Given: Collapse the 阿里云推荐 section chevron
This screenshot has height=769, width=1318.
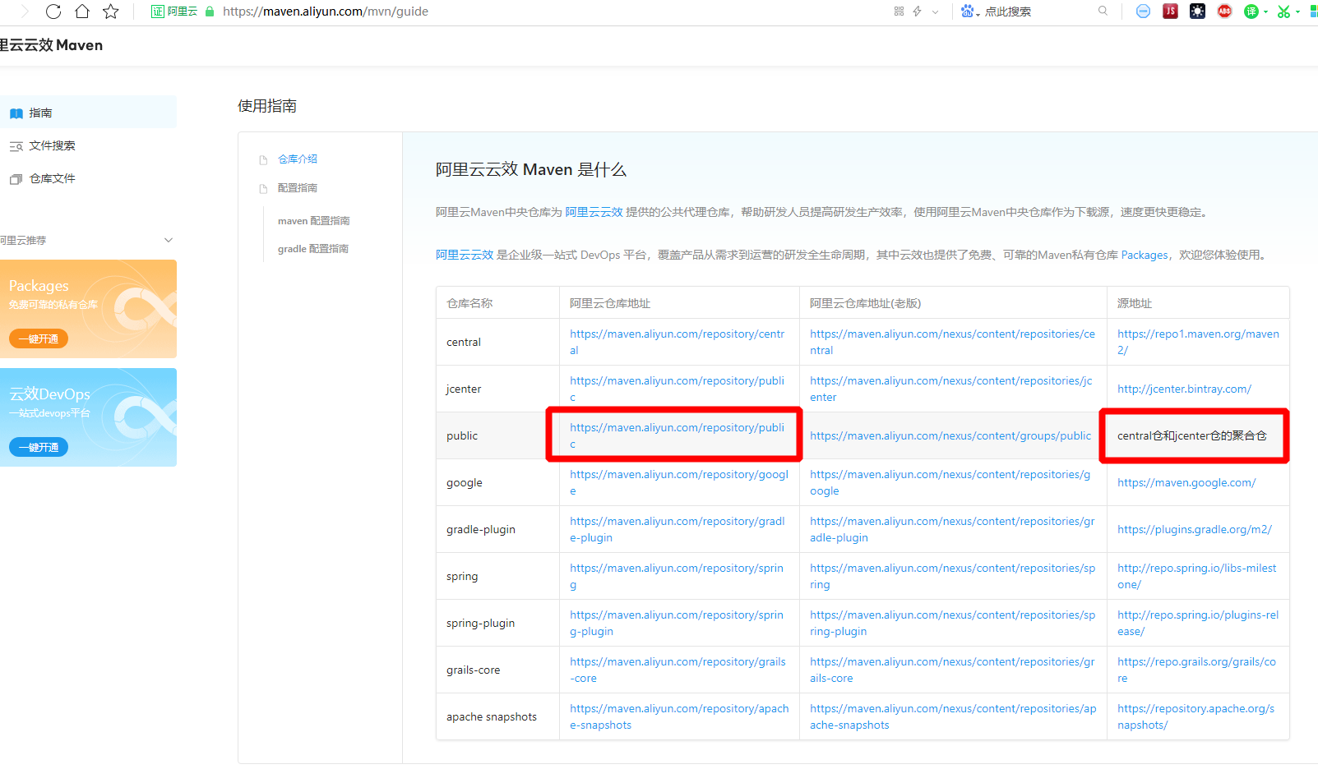Looking at the screenshot, I should click(x=169, y=240).
